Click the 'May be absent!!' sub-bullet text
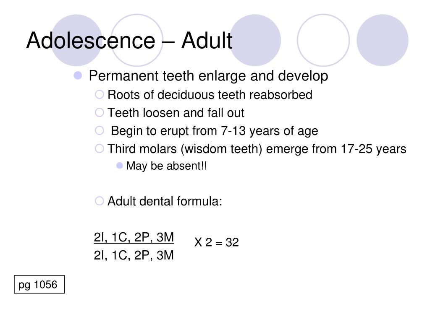The height and width of the screenshot is (322, 430). pos(166,166)
